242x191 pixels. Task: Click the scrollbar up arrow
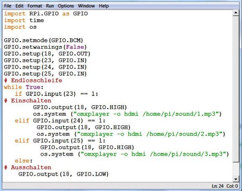click(236, 13)
